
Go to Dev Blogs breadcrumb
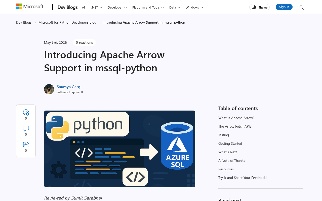pyautogui.click(x=24, y=22)
